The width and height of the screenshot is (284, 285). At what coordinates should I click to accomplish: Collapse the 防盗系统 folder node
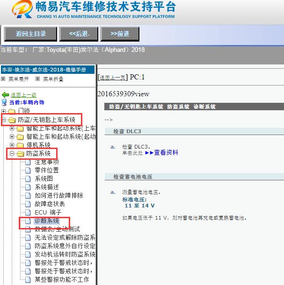tap(12, 153)
